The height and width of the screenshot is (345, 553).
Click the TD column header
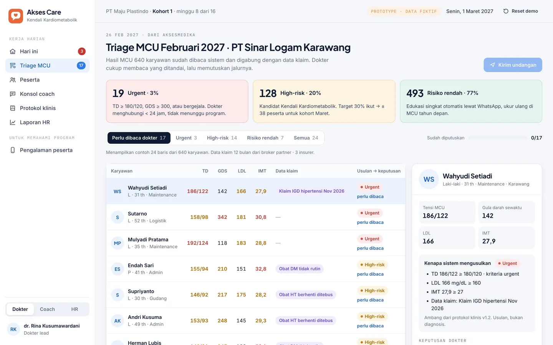pyautogui.click(x=205, y=171)
